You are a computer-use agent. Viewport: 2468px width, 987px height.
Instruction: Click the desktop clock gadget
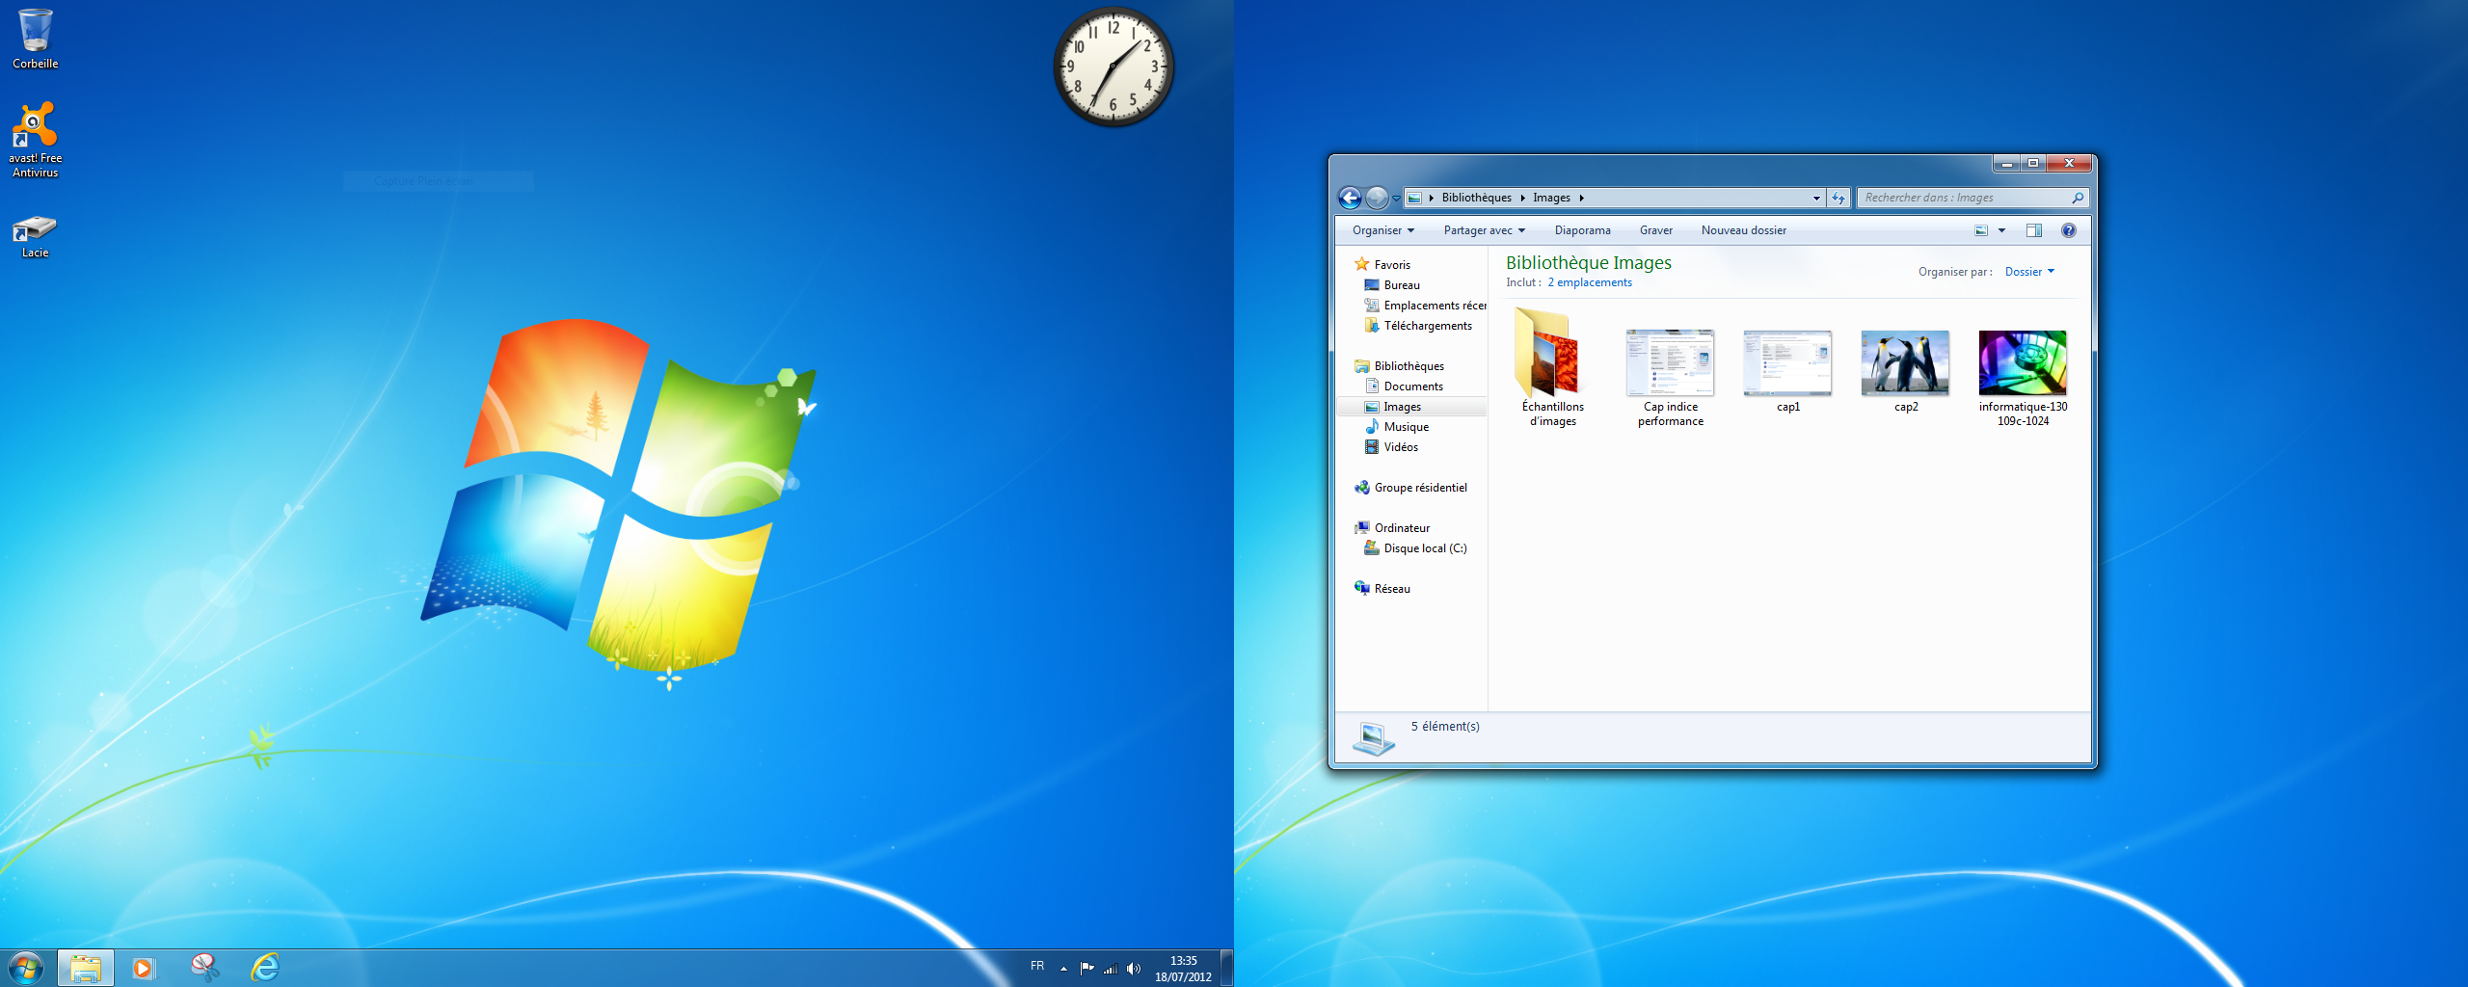pyautogui.click(x=1113, y=67)
